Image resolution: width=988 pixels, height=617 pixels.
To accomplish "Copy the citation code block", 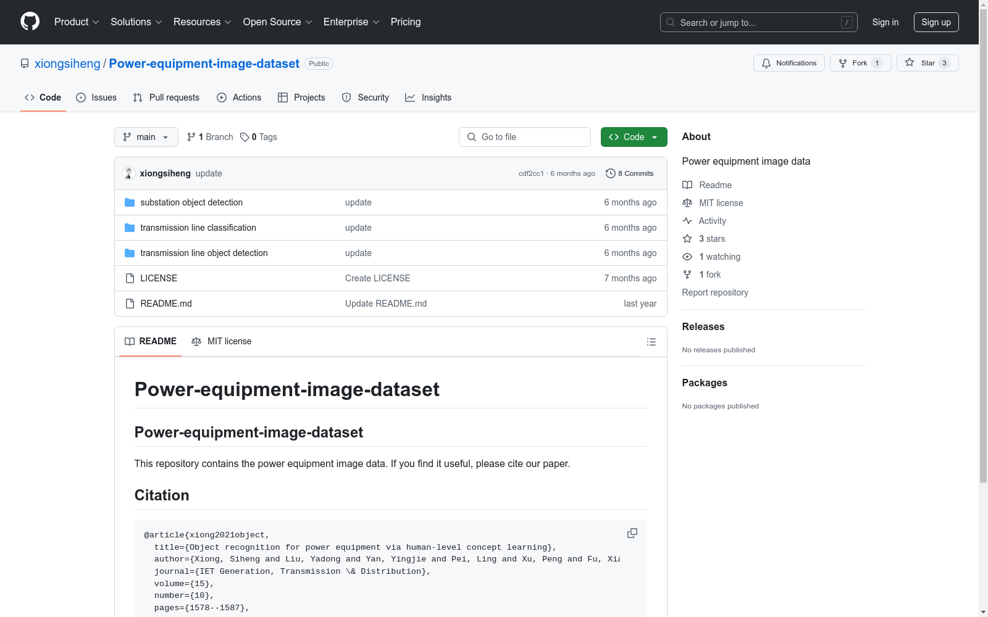I will pyautogui.click(x=632, y=533).
